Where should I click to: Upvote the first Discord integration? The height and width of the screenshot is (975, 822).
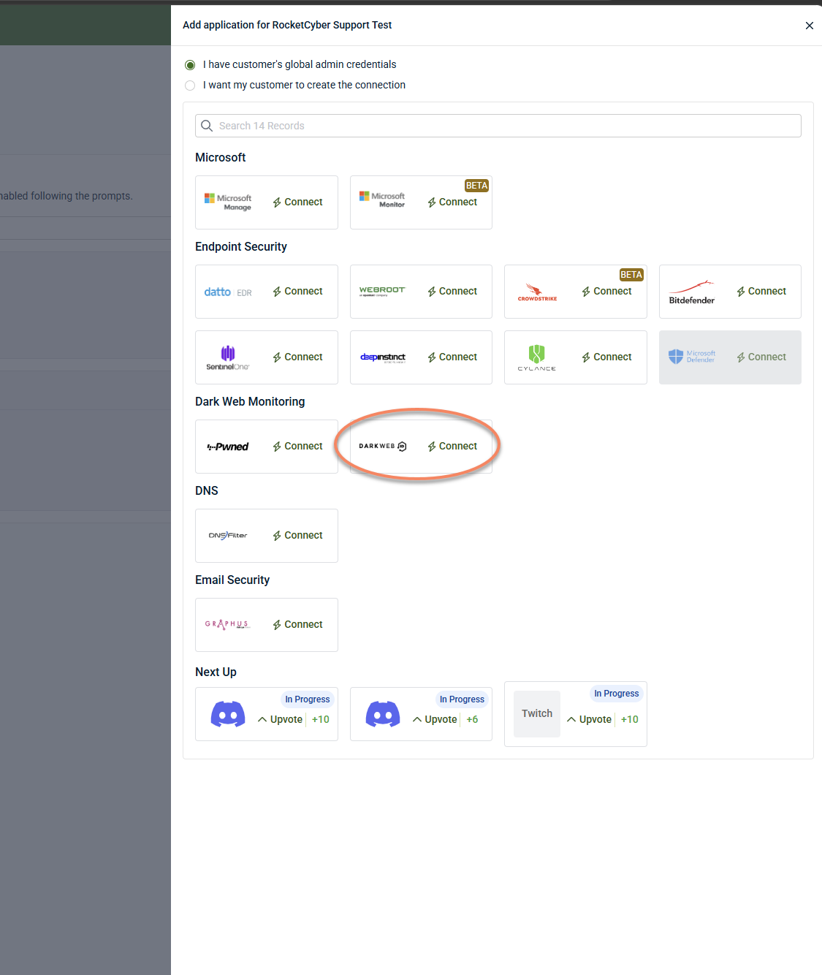[280, 719]
